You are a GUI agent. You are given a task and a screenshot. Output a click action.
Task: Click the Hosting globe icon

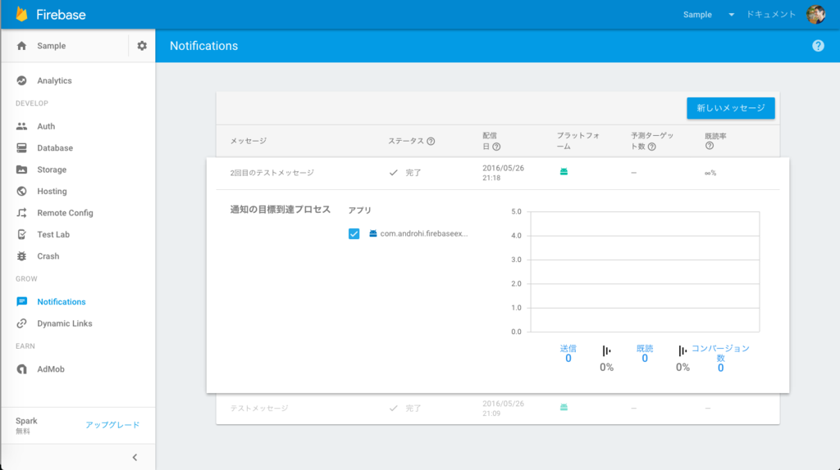pyautogui.click(x=21, y=192)
